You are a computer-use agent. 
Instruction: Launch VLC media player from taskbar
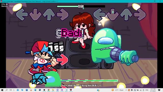tap(31, 90)
